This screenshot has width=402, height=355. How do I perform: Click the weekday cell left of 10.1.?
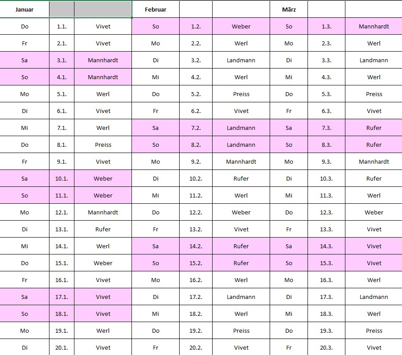coord(25,178)
